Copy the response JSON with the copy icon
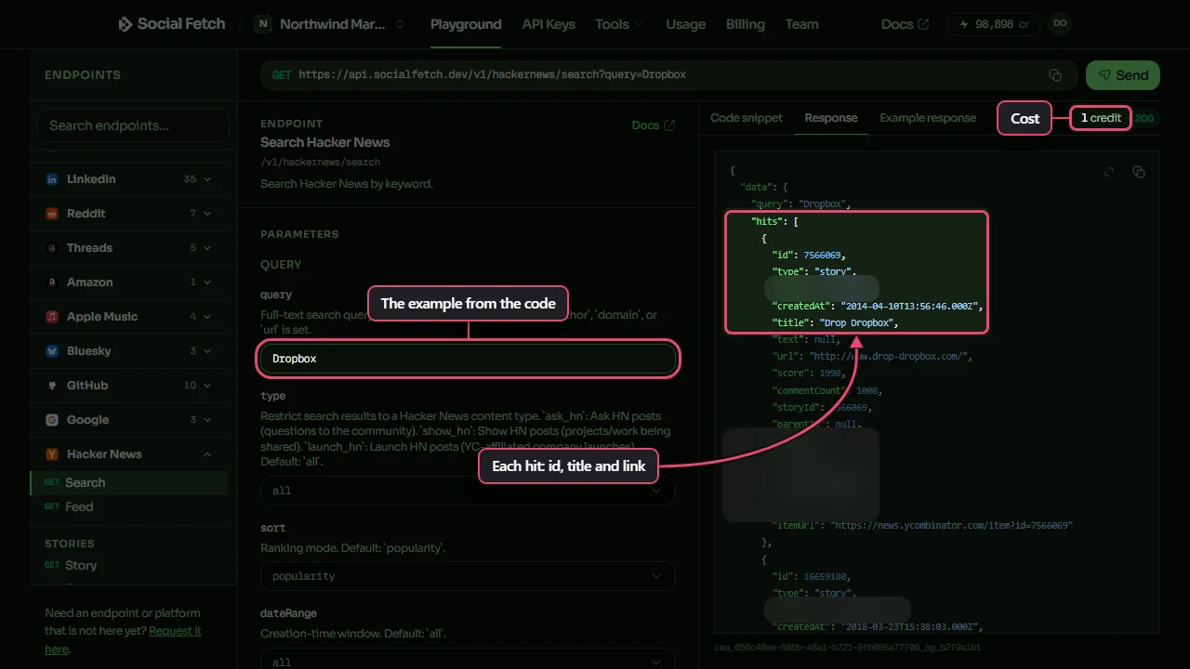The image size is (1190, 669). (1139, 172)
